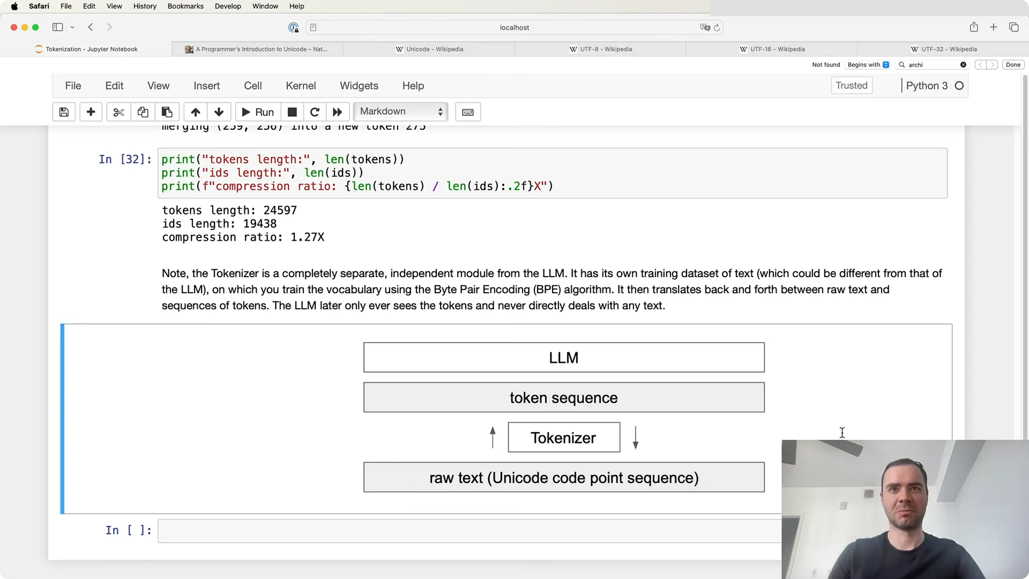Viewport: 1029px width, 579px height.
Task: Go to next find match arrow
Action: [x=992, y=65]
